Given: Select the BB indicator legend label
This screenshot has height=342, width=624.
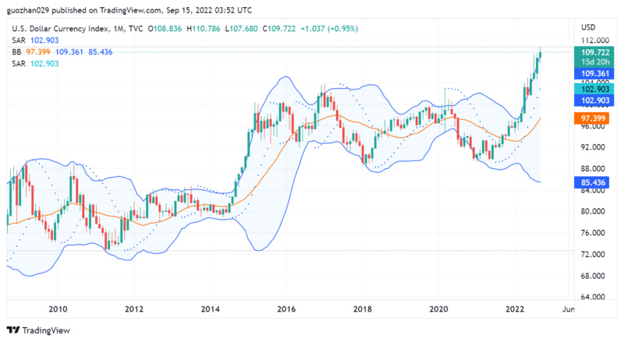Looking at the screenshot, I should (16, 51).
